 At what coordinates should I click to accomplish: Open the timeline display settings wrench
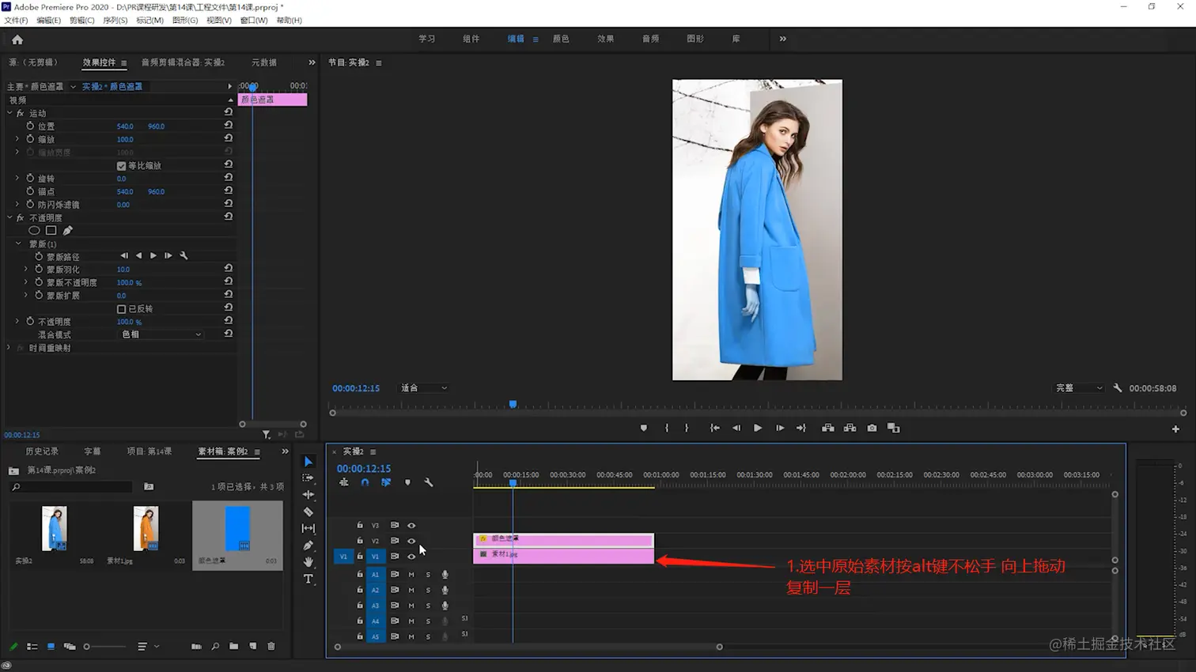(429, 482)
